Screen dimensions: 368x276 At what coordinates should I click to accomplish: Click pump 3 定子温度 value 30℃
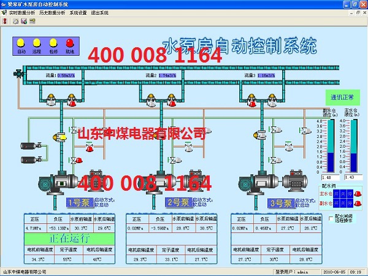point(274,259)
